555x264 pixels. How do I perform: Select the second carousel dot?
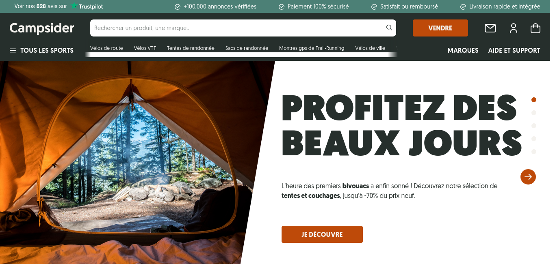(x=534, y=113)
